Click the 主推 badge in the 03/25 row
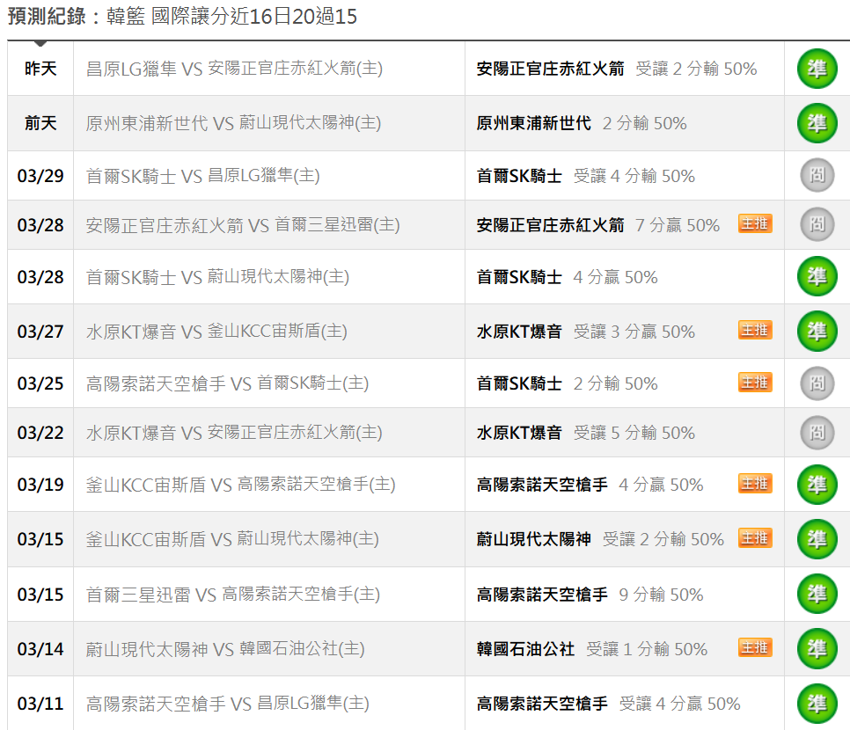Screen dimensions: 850x730 755,383
